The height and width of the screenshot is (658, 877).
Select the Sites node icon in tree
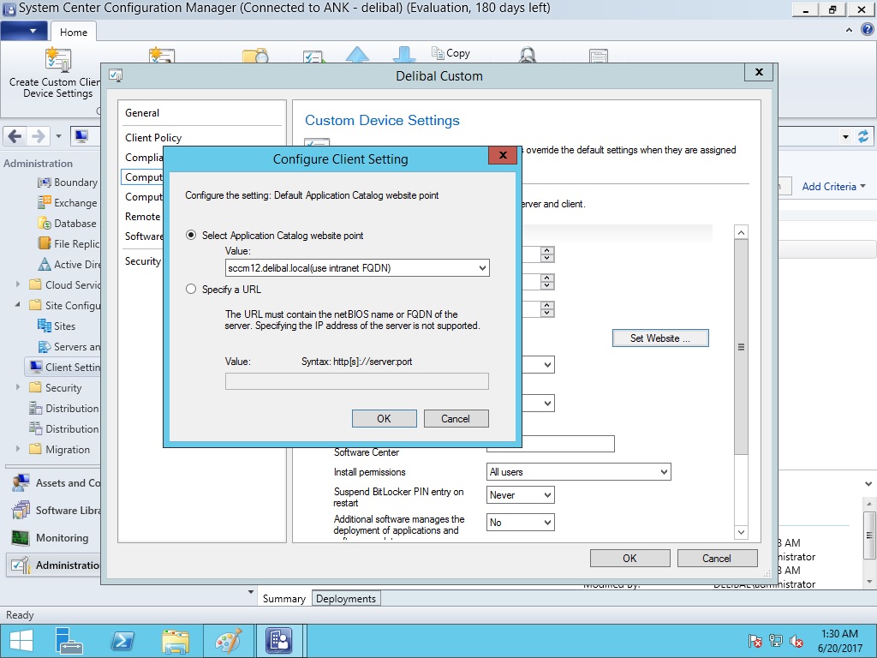pos(45,326)
